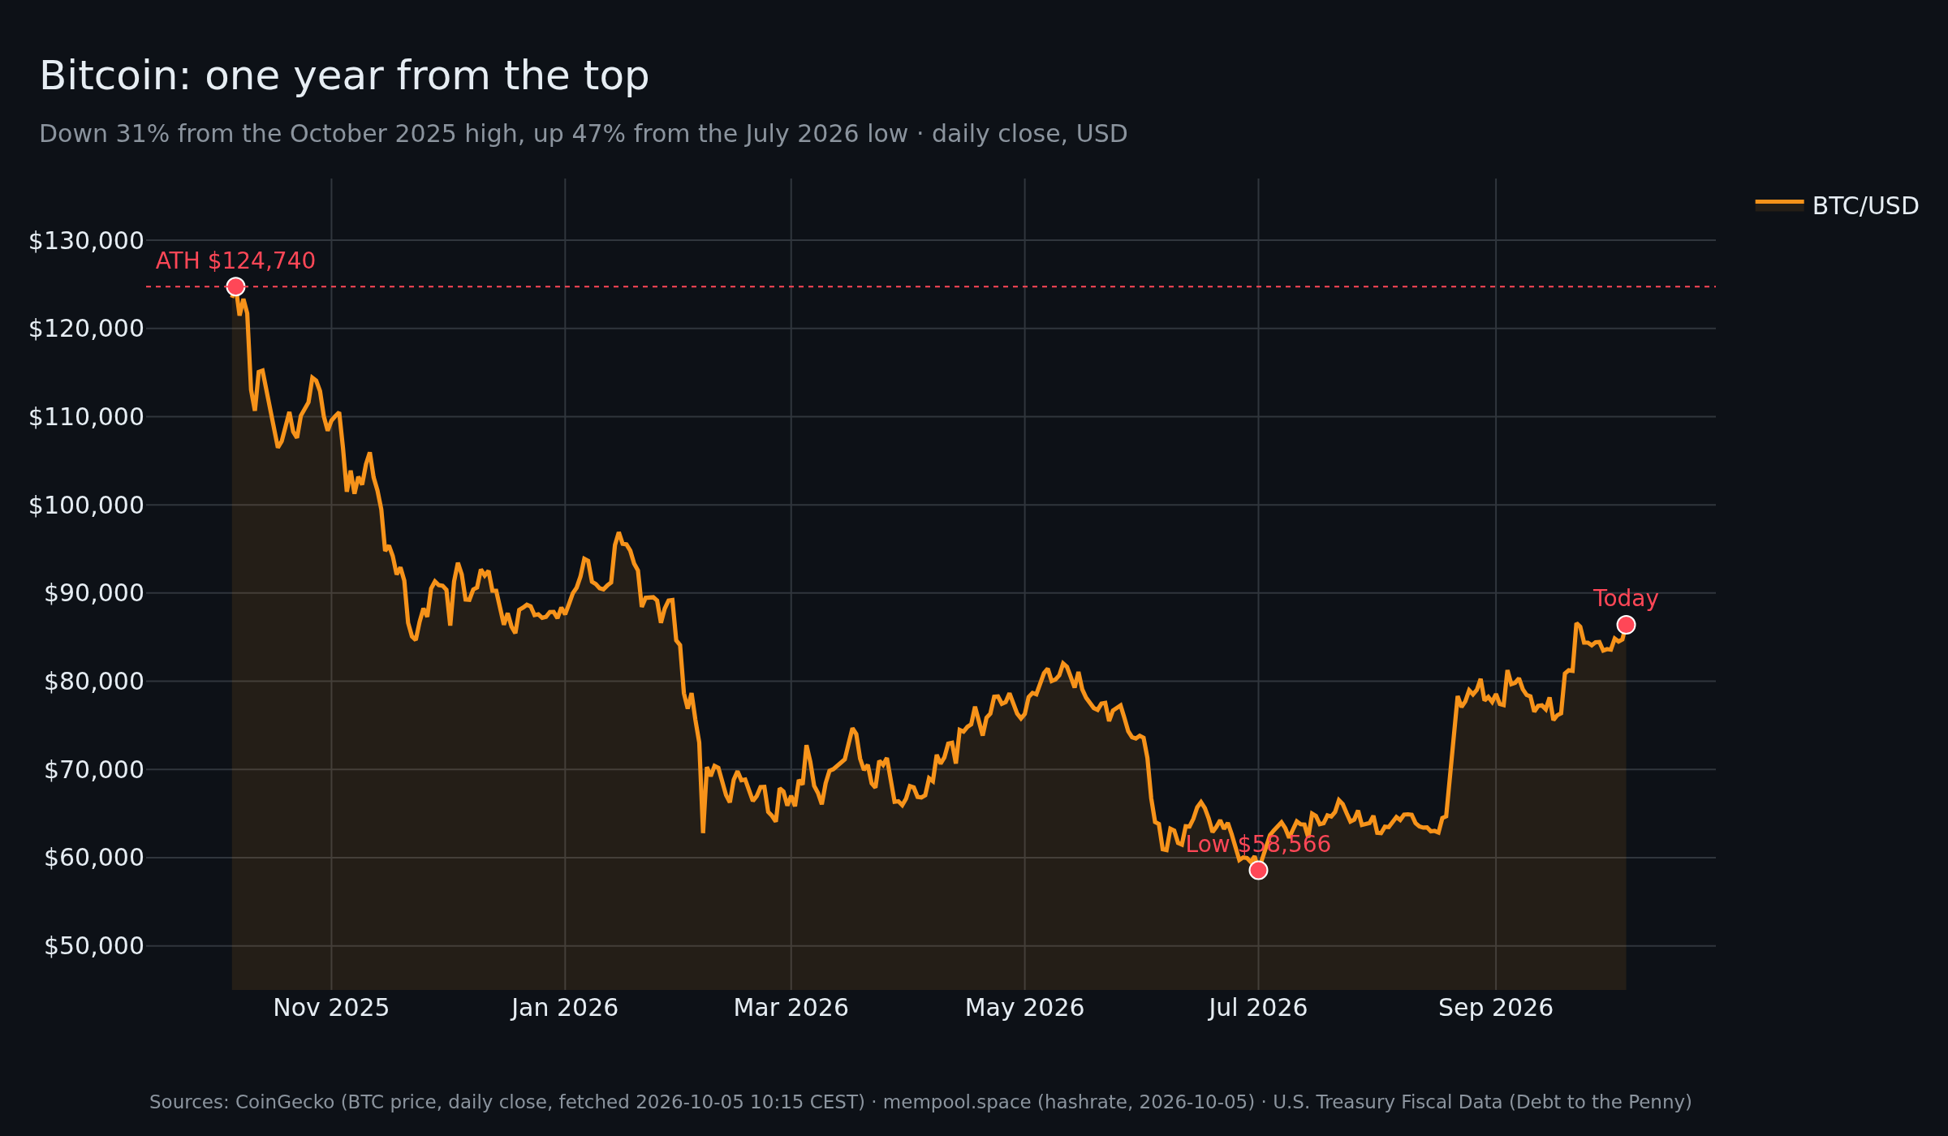Click the $120,000 y-axis label
Viewport: 1948px width, 1136px height.
86,329
